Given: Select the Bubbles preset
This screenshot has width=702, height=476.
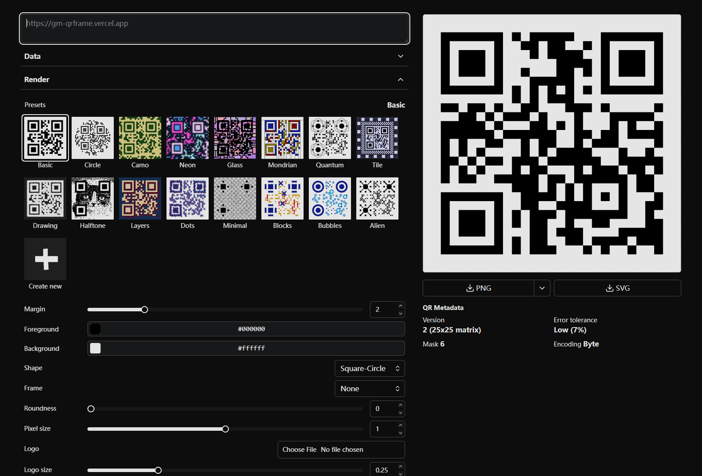Looking at the screenshot, I should (330, 198).
